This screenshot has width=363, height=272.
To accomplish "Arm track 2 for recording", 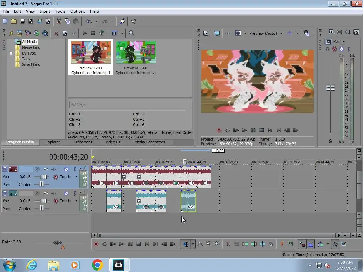I will [x=37, y=169].
